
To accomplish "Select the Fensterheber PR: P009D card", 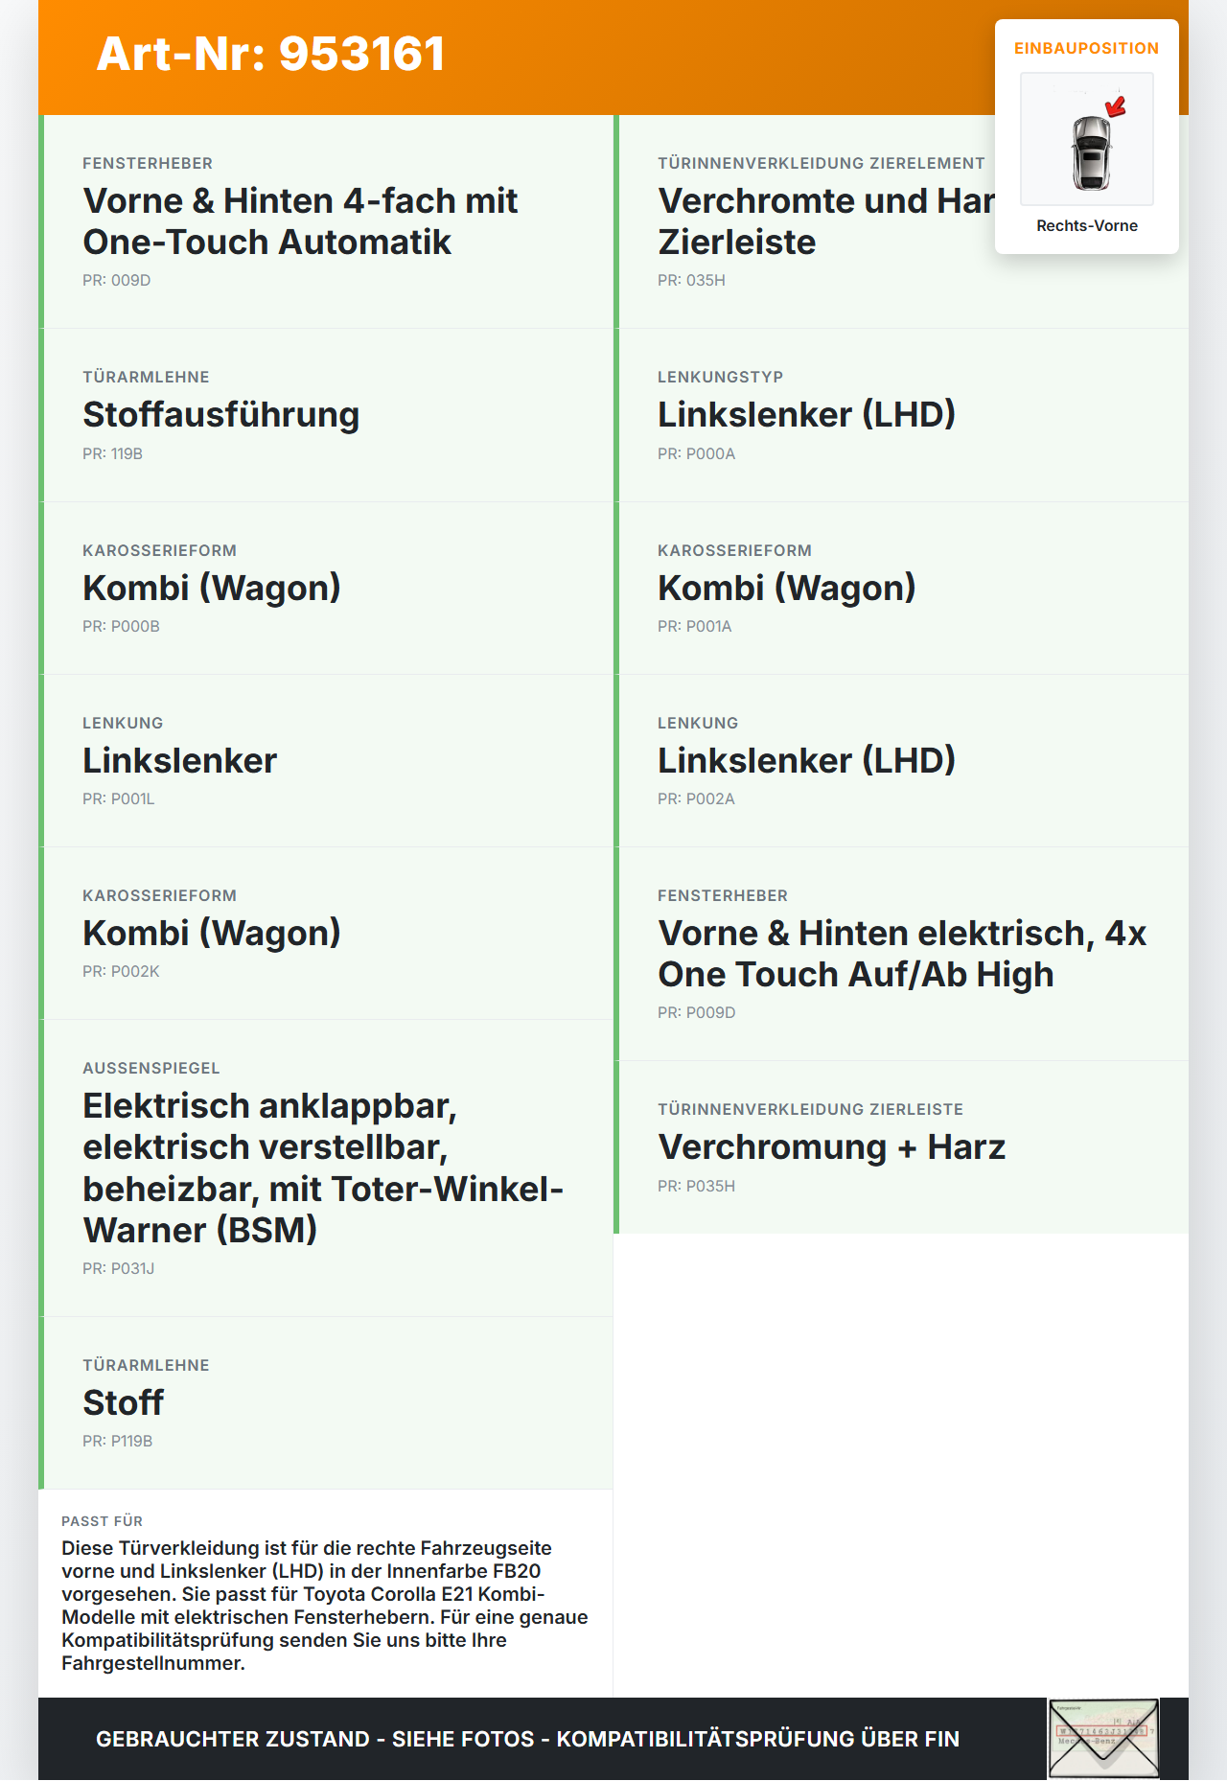I will (901, 954).
